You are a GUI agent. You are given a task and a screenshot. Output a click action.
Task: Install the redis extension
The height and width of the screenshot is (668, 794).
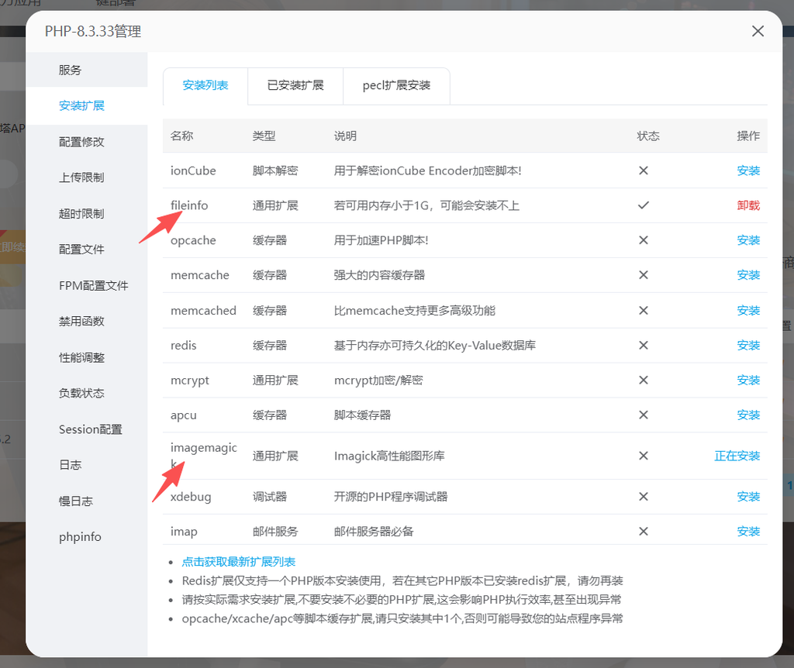click(x=748, y=346)
